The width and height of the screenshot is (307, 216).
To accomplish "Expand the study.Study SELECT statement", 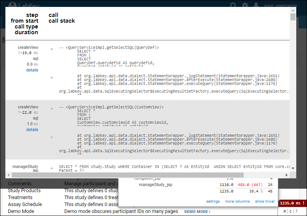I will pos(52,168).
